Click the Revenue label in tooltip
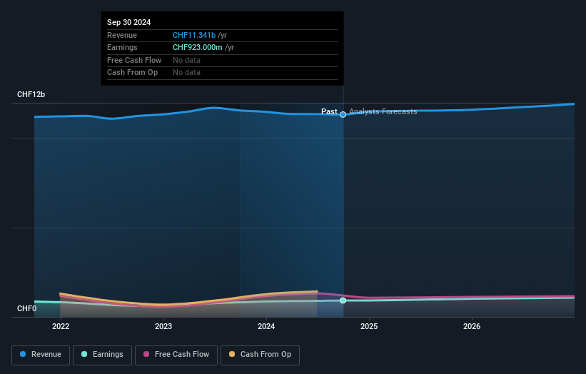This screenshot has height=374, width=586. click(122, 35)
